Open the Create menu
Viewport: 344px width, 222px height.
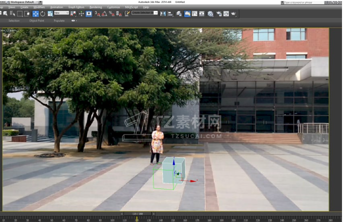[x=24, y=7]
